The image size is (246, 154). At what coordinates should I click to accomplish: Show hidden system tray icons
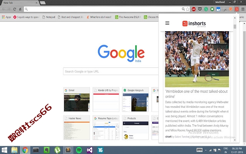point(206,150)
